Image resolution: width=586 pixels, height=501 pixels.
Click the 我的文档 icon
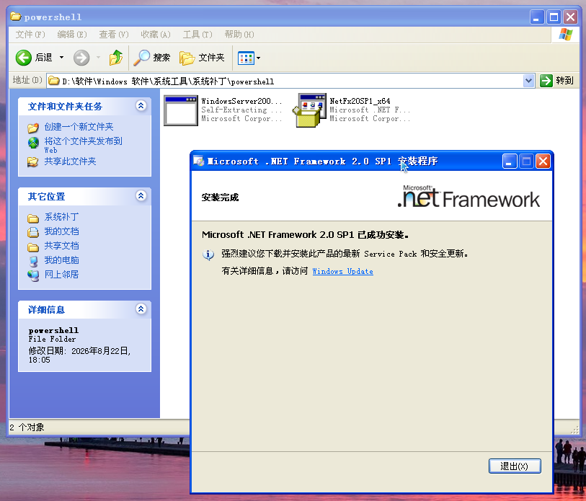pyautogui.click(x=33, y=232)
